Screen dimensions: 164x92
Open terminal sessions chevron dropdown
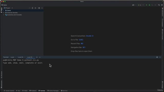tap(40, 57)
